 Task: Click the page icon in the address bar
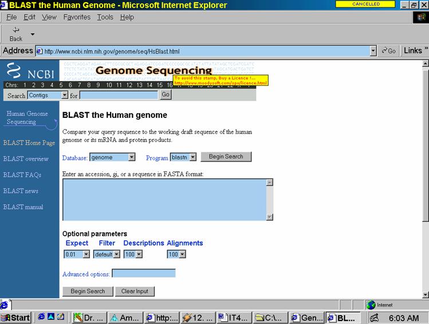[x=40, y=51]
